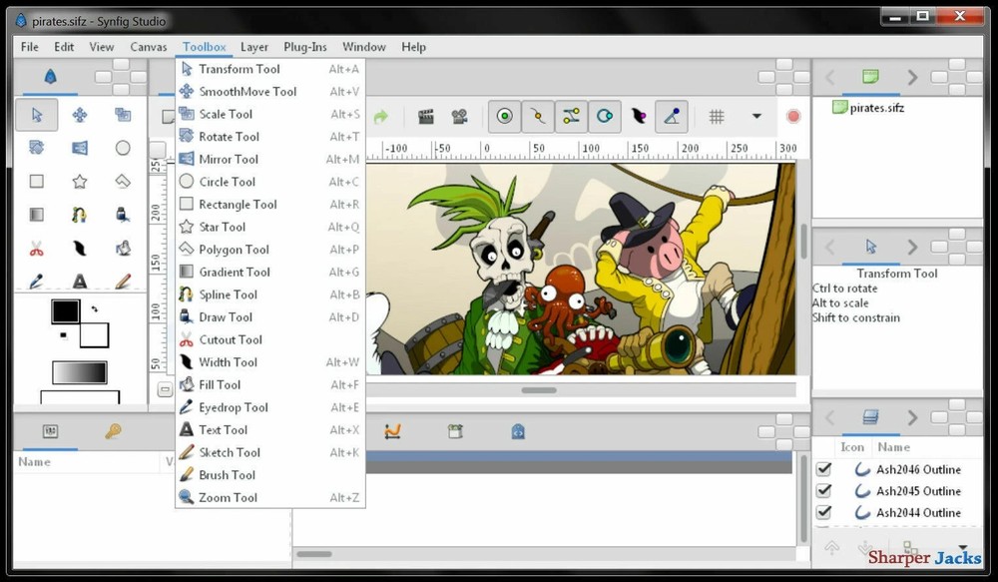The image size is (998, 582).
Task: Open the File menu
Action: (29, 47)
